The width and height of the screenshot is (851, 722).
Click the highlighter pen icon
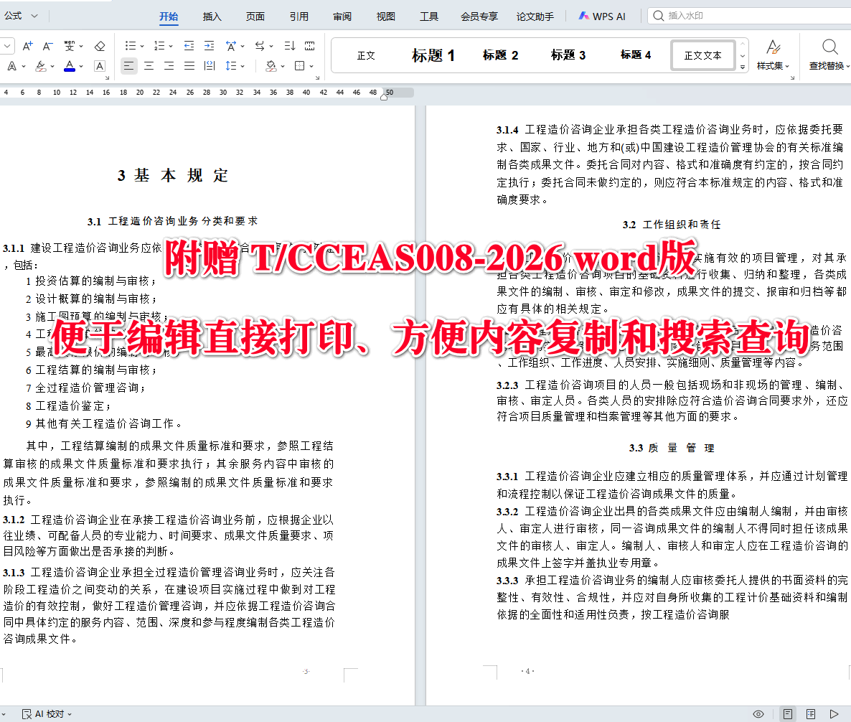(x=41, y=66)
